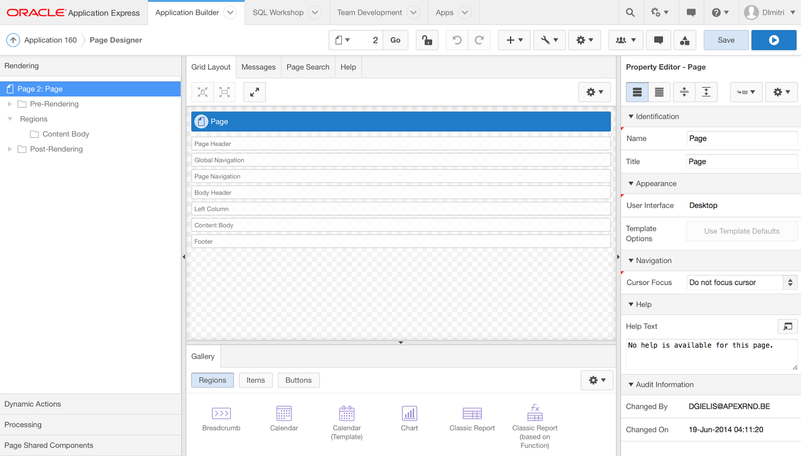Click the Help Text textarea
Viewport: 801px width, 456px height.
711,354
